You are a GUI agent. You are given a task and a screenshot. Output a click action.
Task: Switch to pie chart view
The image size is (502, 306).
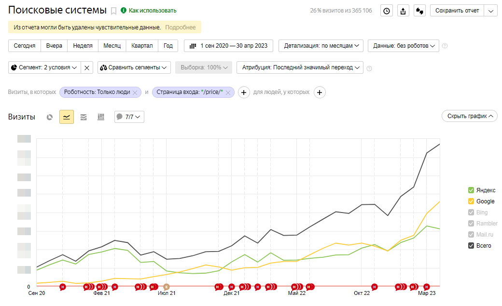50,117
